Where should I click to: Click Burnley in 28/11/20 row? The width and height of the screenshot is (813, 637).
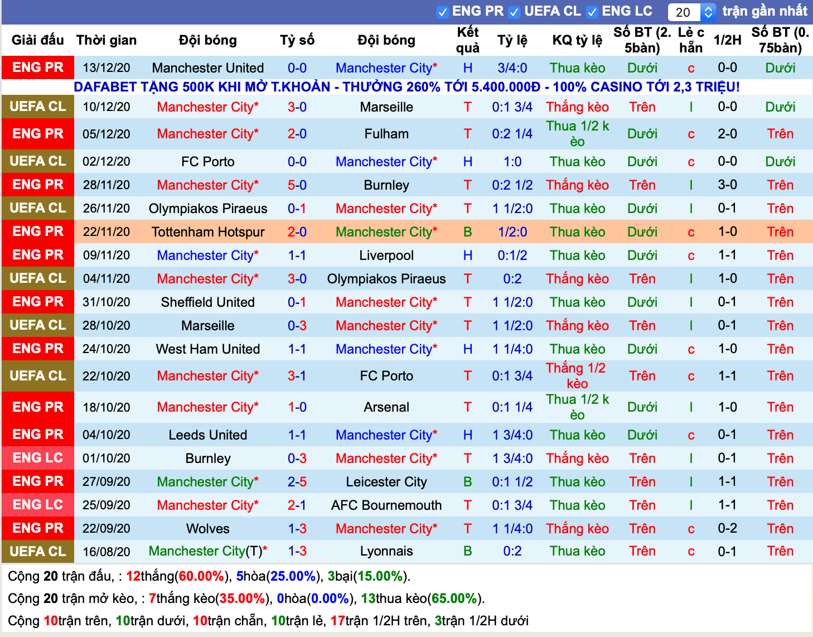(x=386, y=185)
